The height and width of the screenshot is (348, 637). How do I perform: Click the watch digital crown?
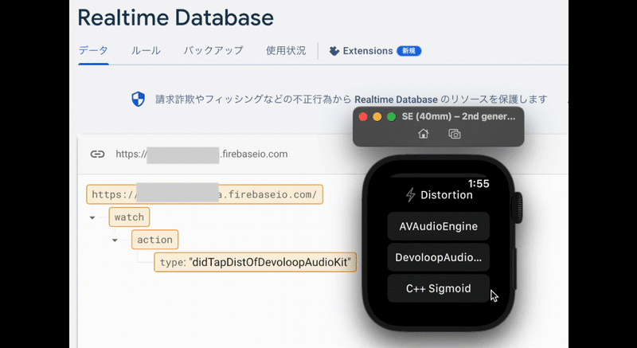coord(517,208)
